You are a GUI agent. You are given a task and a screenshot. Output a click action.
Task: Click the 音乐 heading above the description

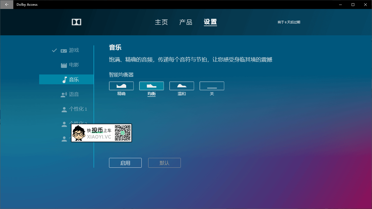115,48
